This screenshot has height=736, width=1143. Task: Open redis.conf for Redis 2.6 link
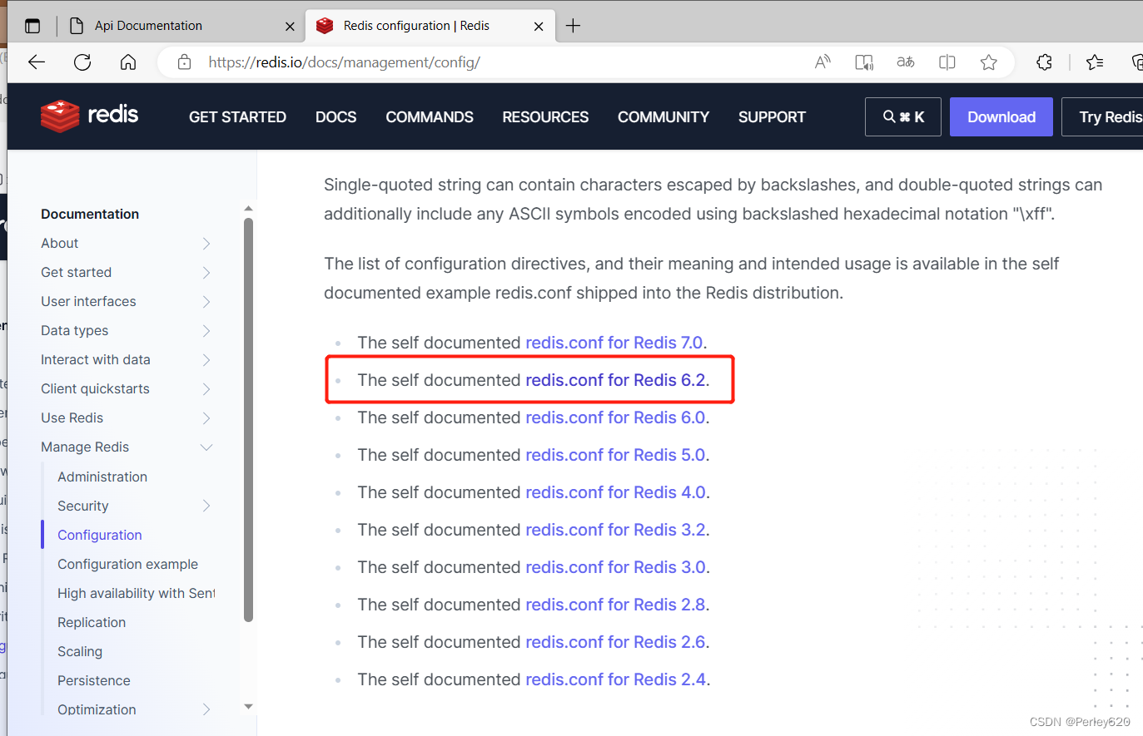click(x=616, y=642)
